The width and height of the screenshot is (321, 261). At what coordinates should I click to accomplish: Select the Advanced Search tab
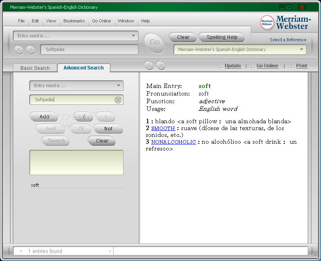coord(84,68)
